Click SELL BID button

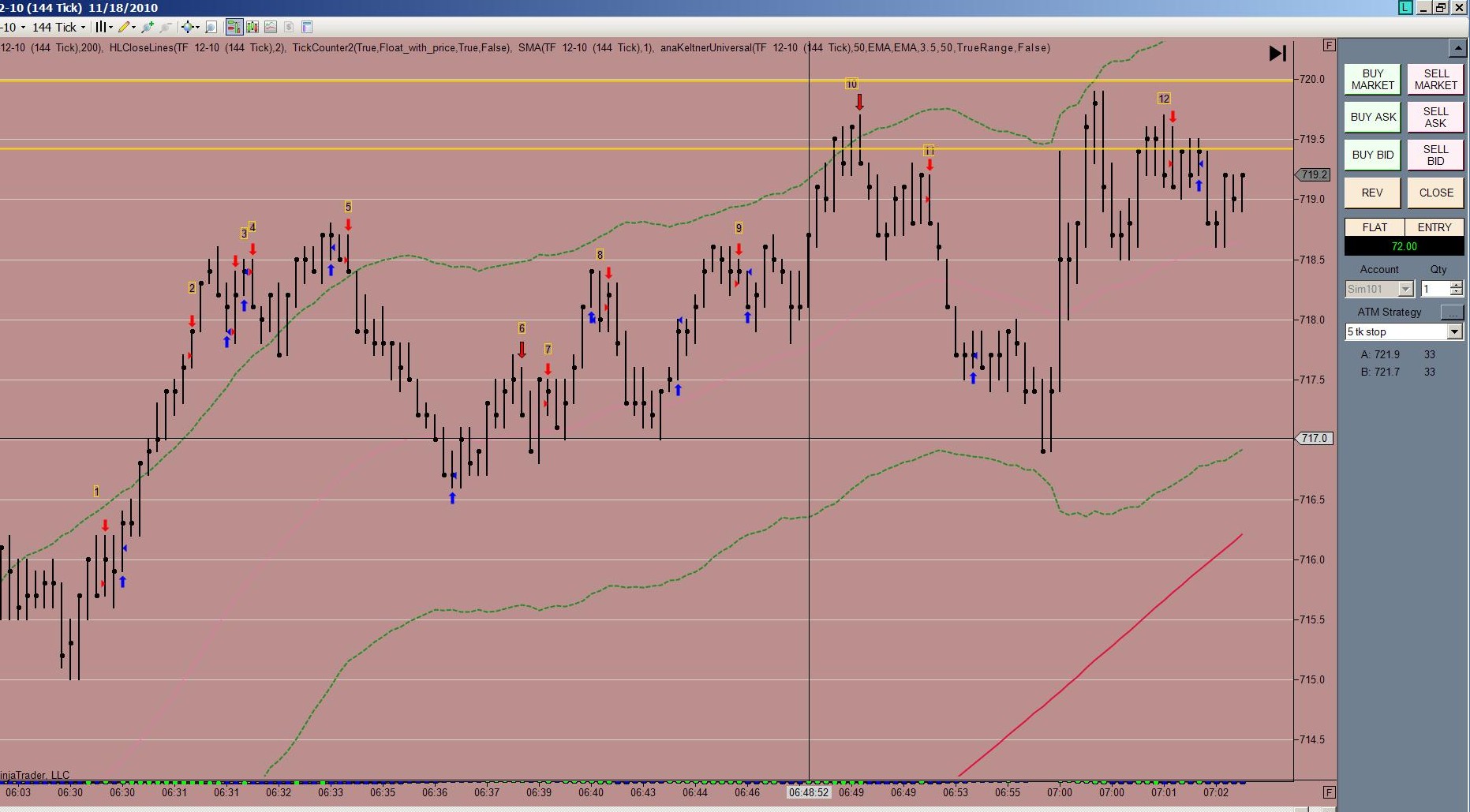point(1436,155)
